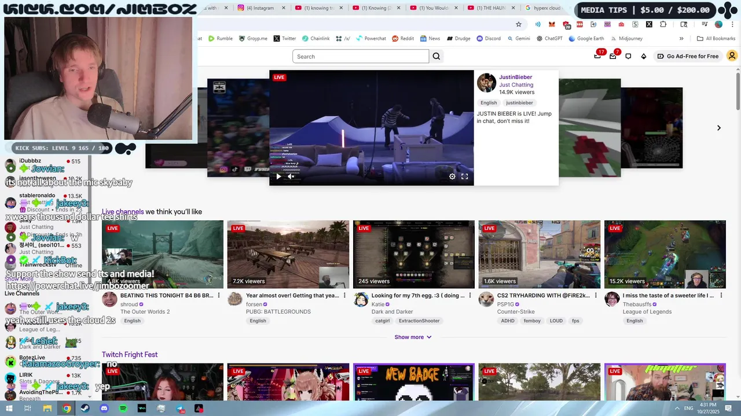Screen dimensions: 741x416
Task: Open the Chainlink bookmark
Action: (x=316, y=38)
